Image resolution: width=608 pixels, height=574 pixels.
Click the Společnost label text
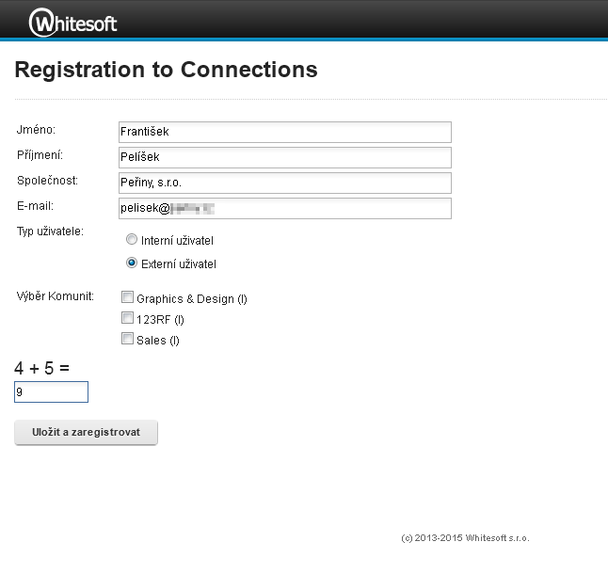click(x=47, y=180)
